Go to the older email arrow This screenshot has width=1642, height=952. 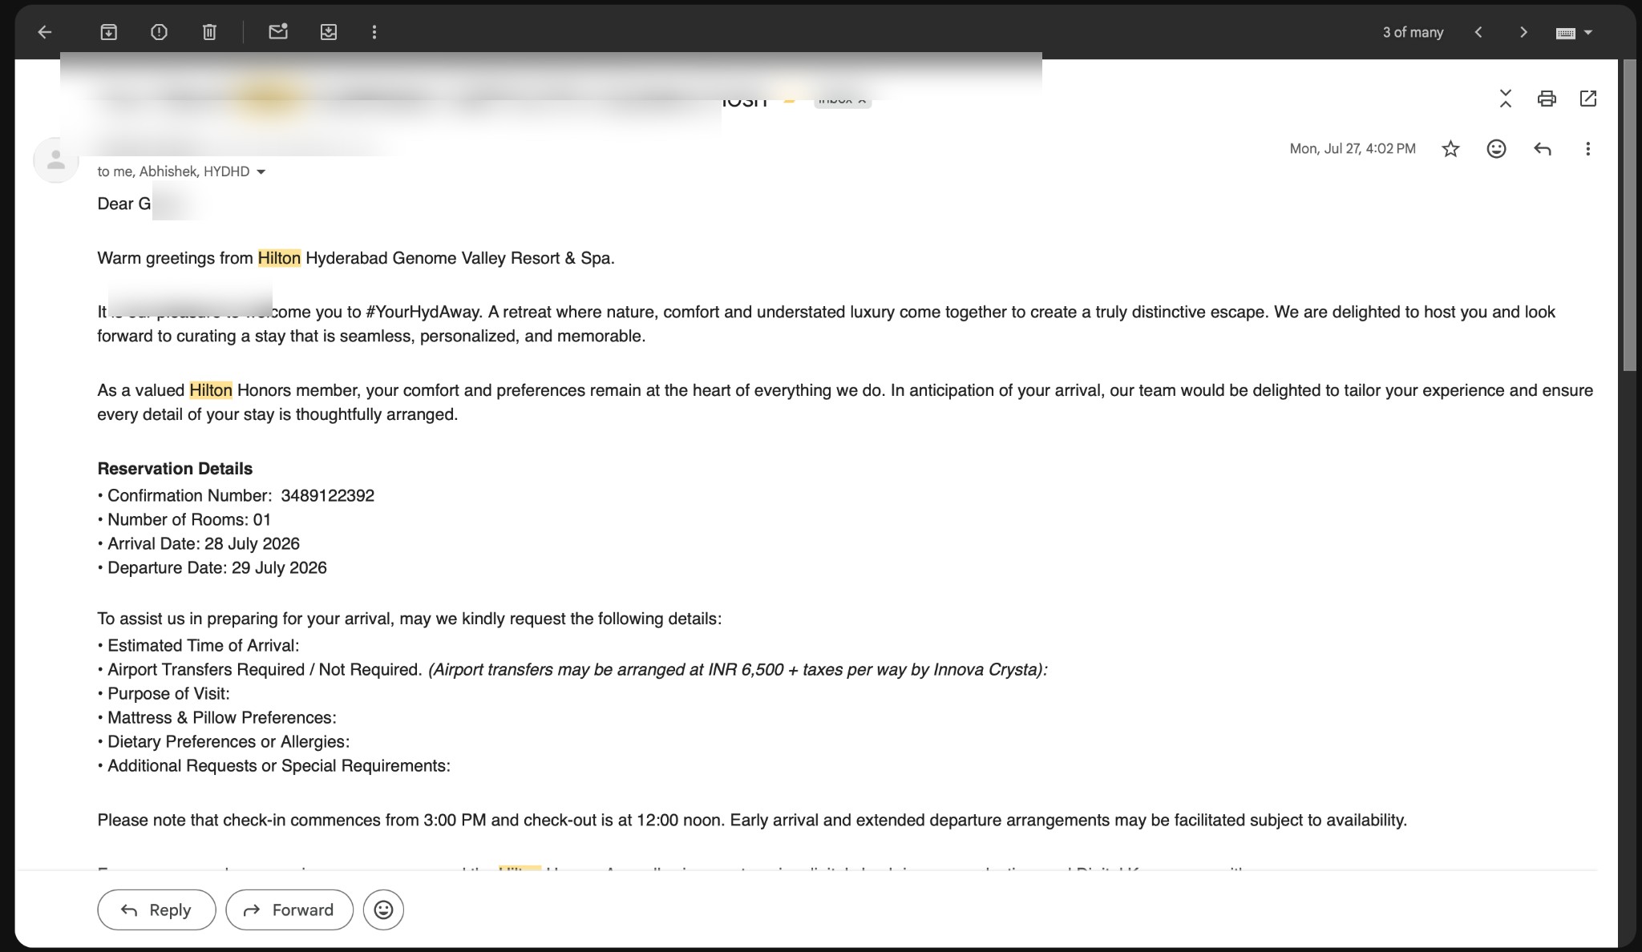point(1523,32)
